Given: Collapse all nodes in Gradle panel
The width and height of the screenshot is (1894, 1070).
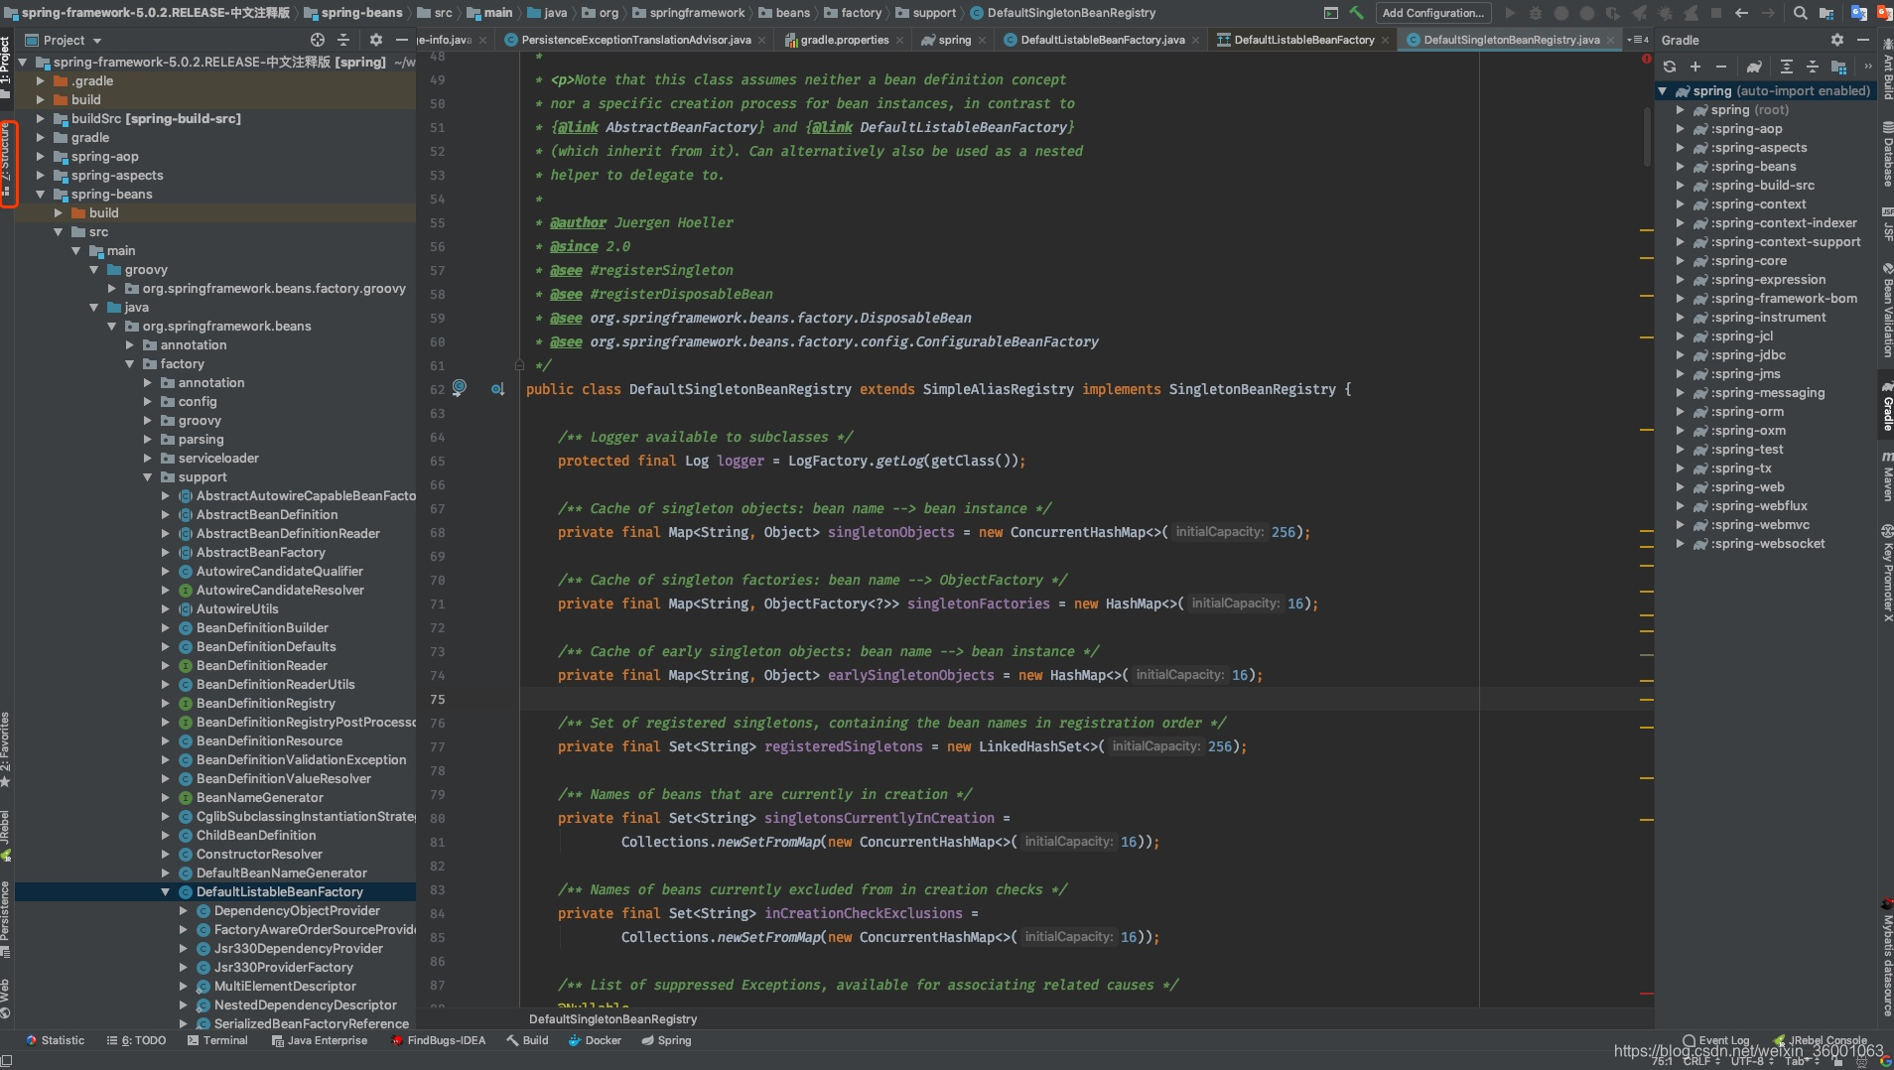Looking at the screenshot, I should click(x=1812, y=67).
